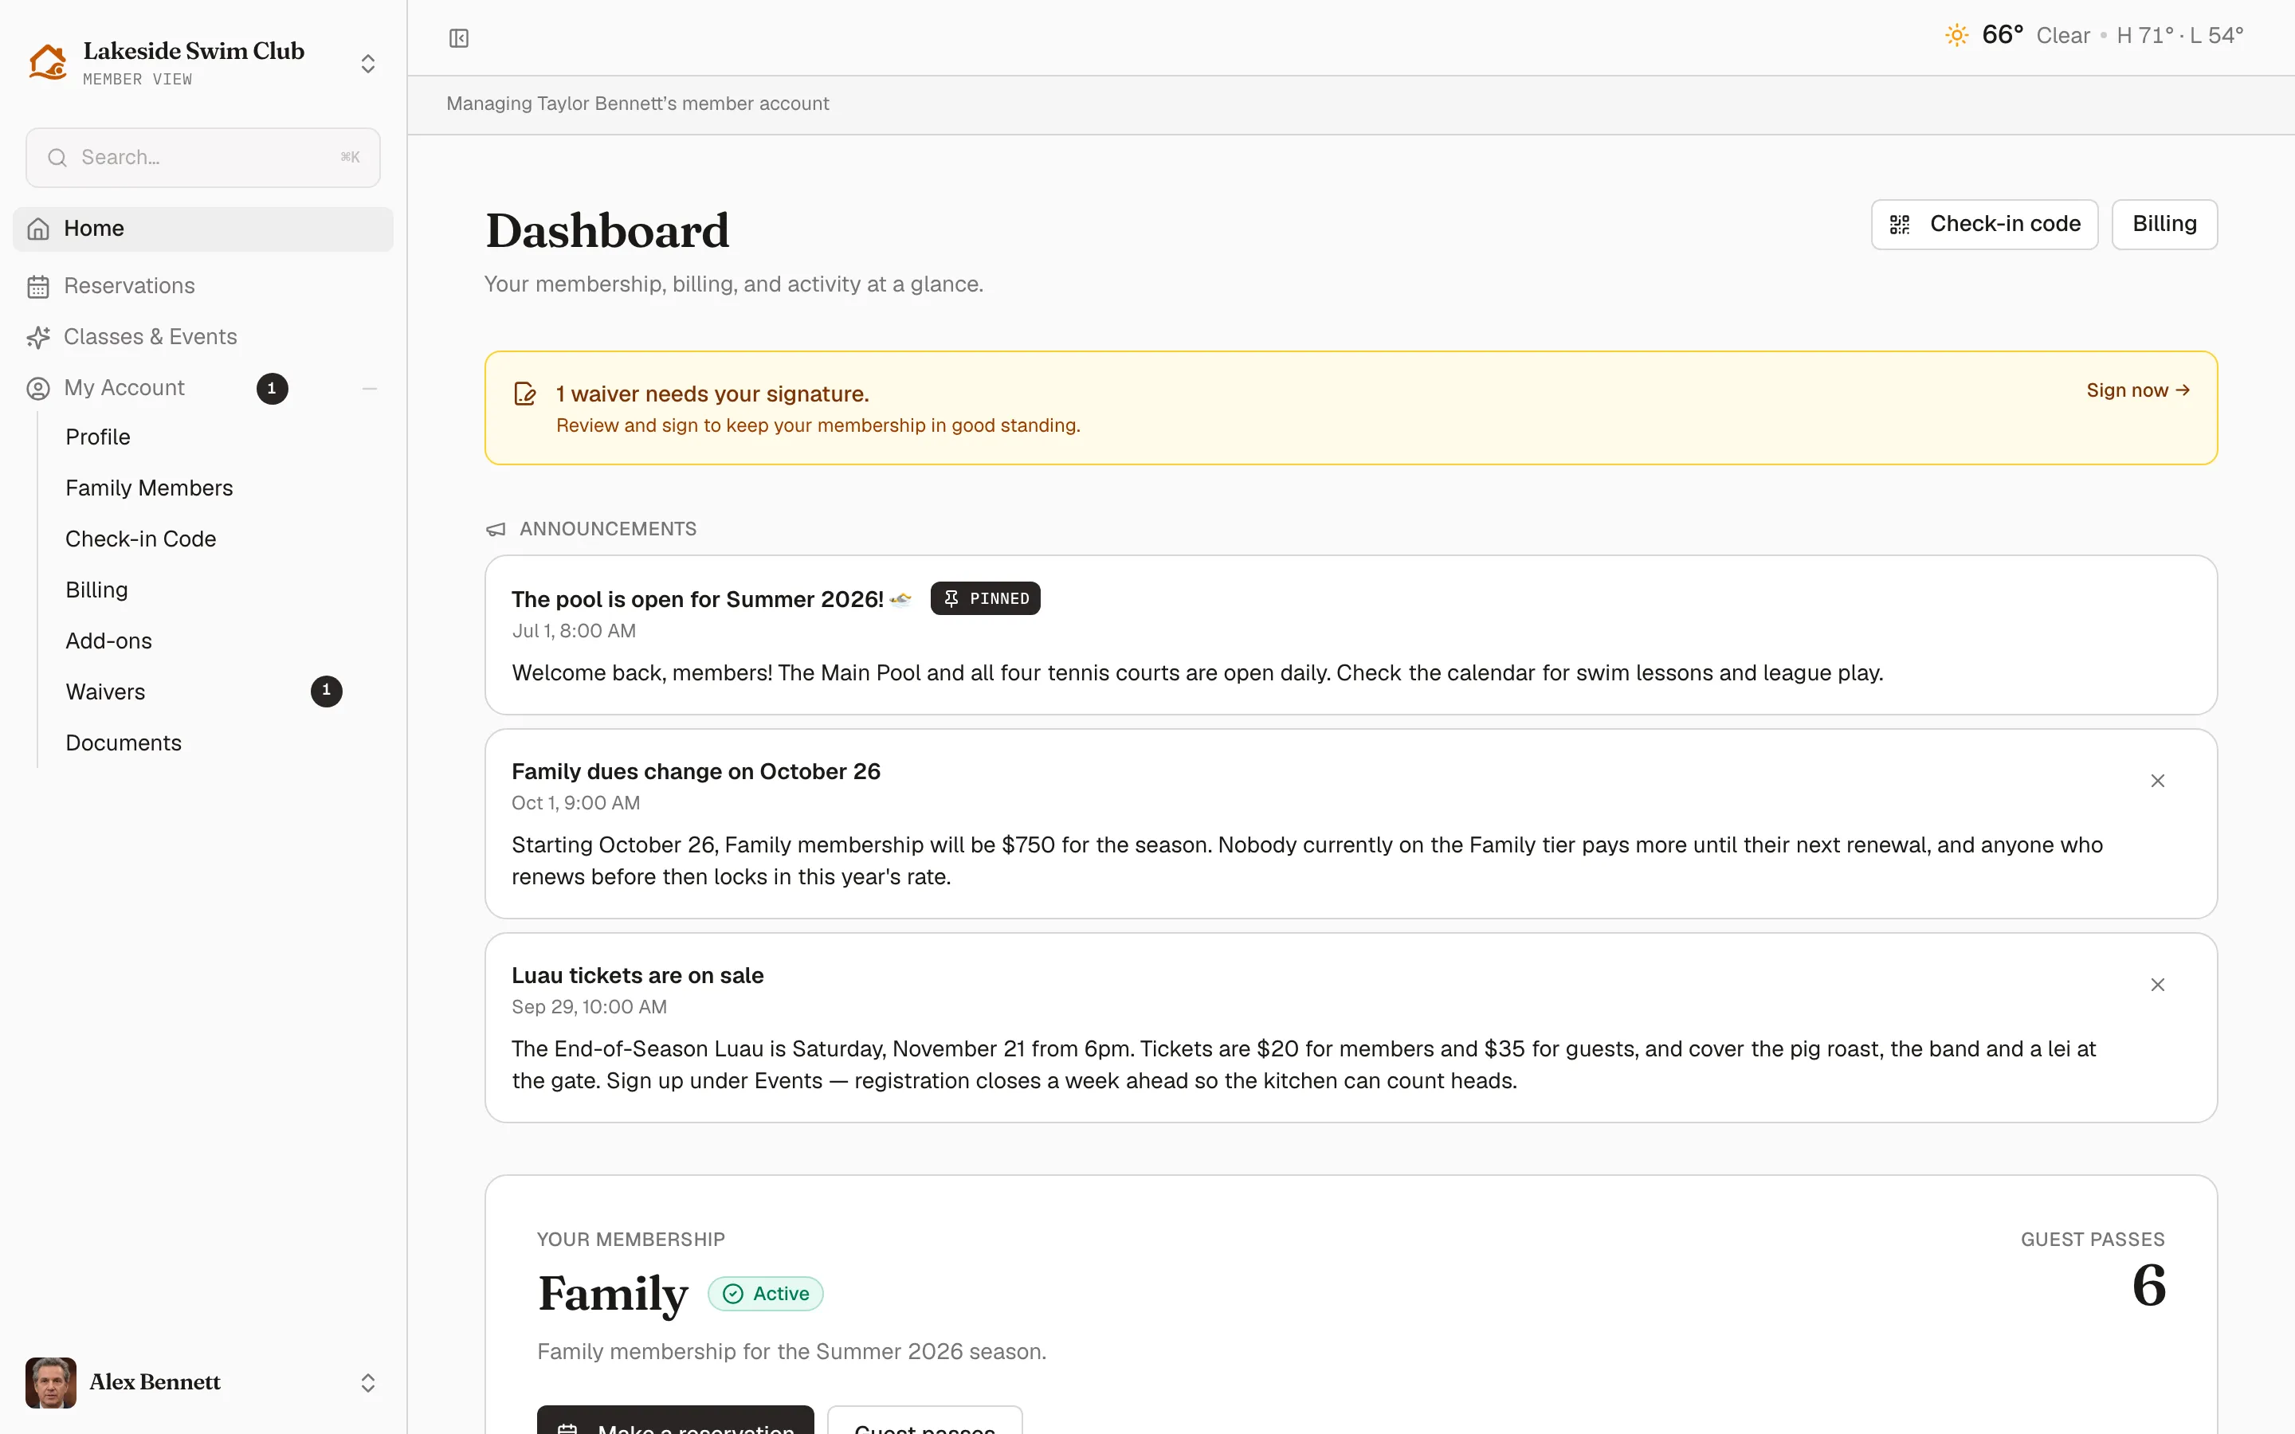Image resolution: width=2295 pixels, height=1434 pixels.
Task: Open Billing in the sidebar
Action: [96, 590]
